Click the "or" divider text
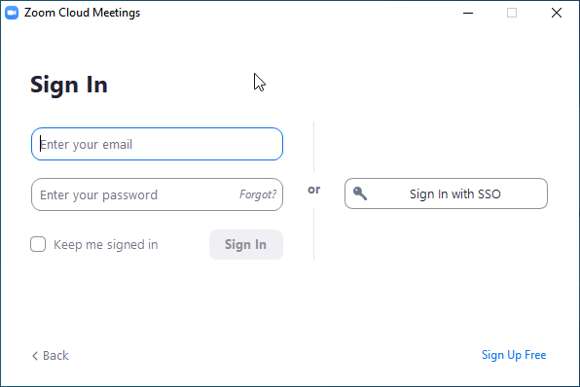Image resolution: width=580 pixels, height=387 pixels. (314, 190)
